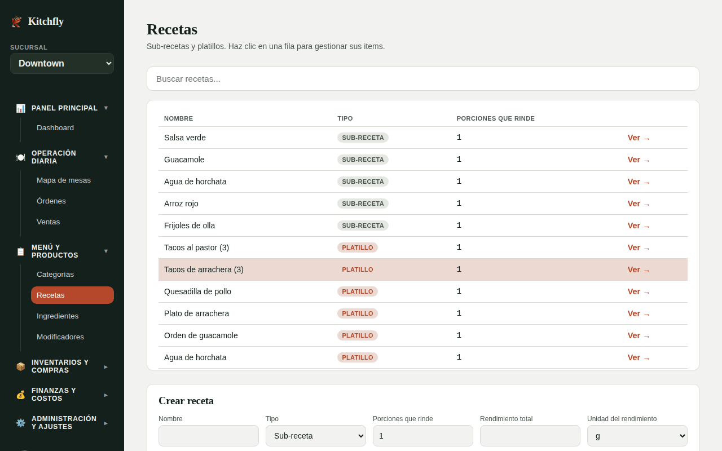Select the Tacos de arrachera (3) row

tap(423, 269)
